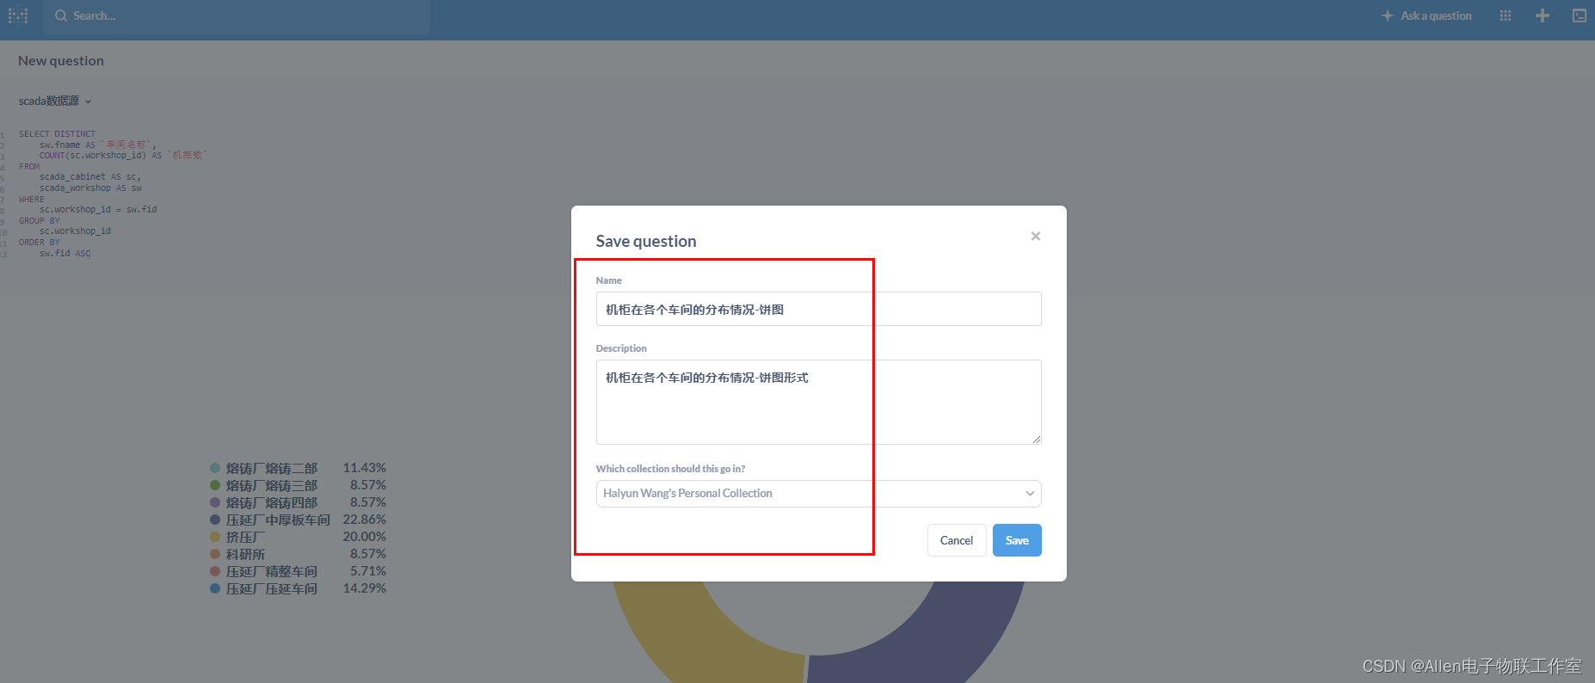
Task: Click the 挤压厂 legend label
Action: tap(245, 537)
